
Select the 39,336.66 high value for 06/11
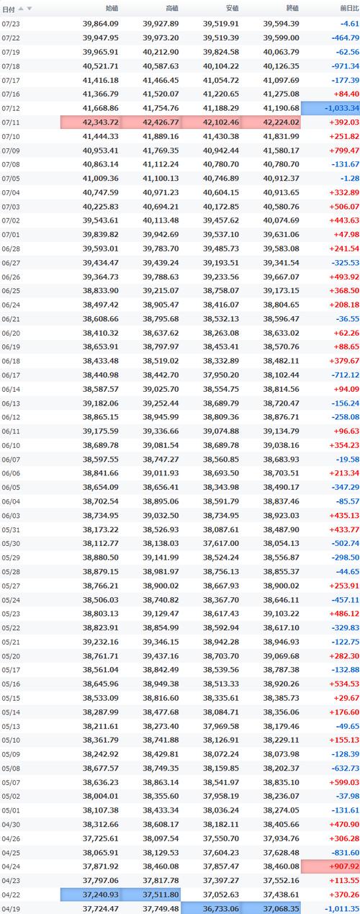pyautogui.click(x=161, y=431)
